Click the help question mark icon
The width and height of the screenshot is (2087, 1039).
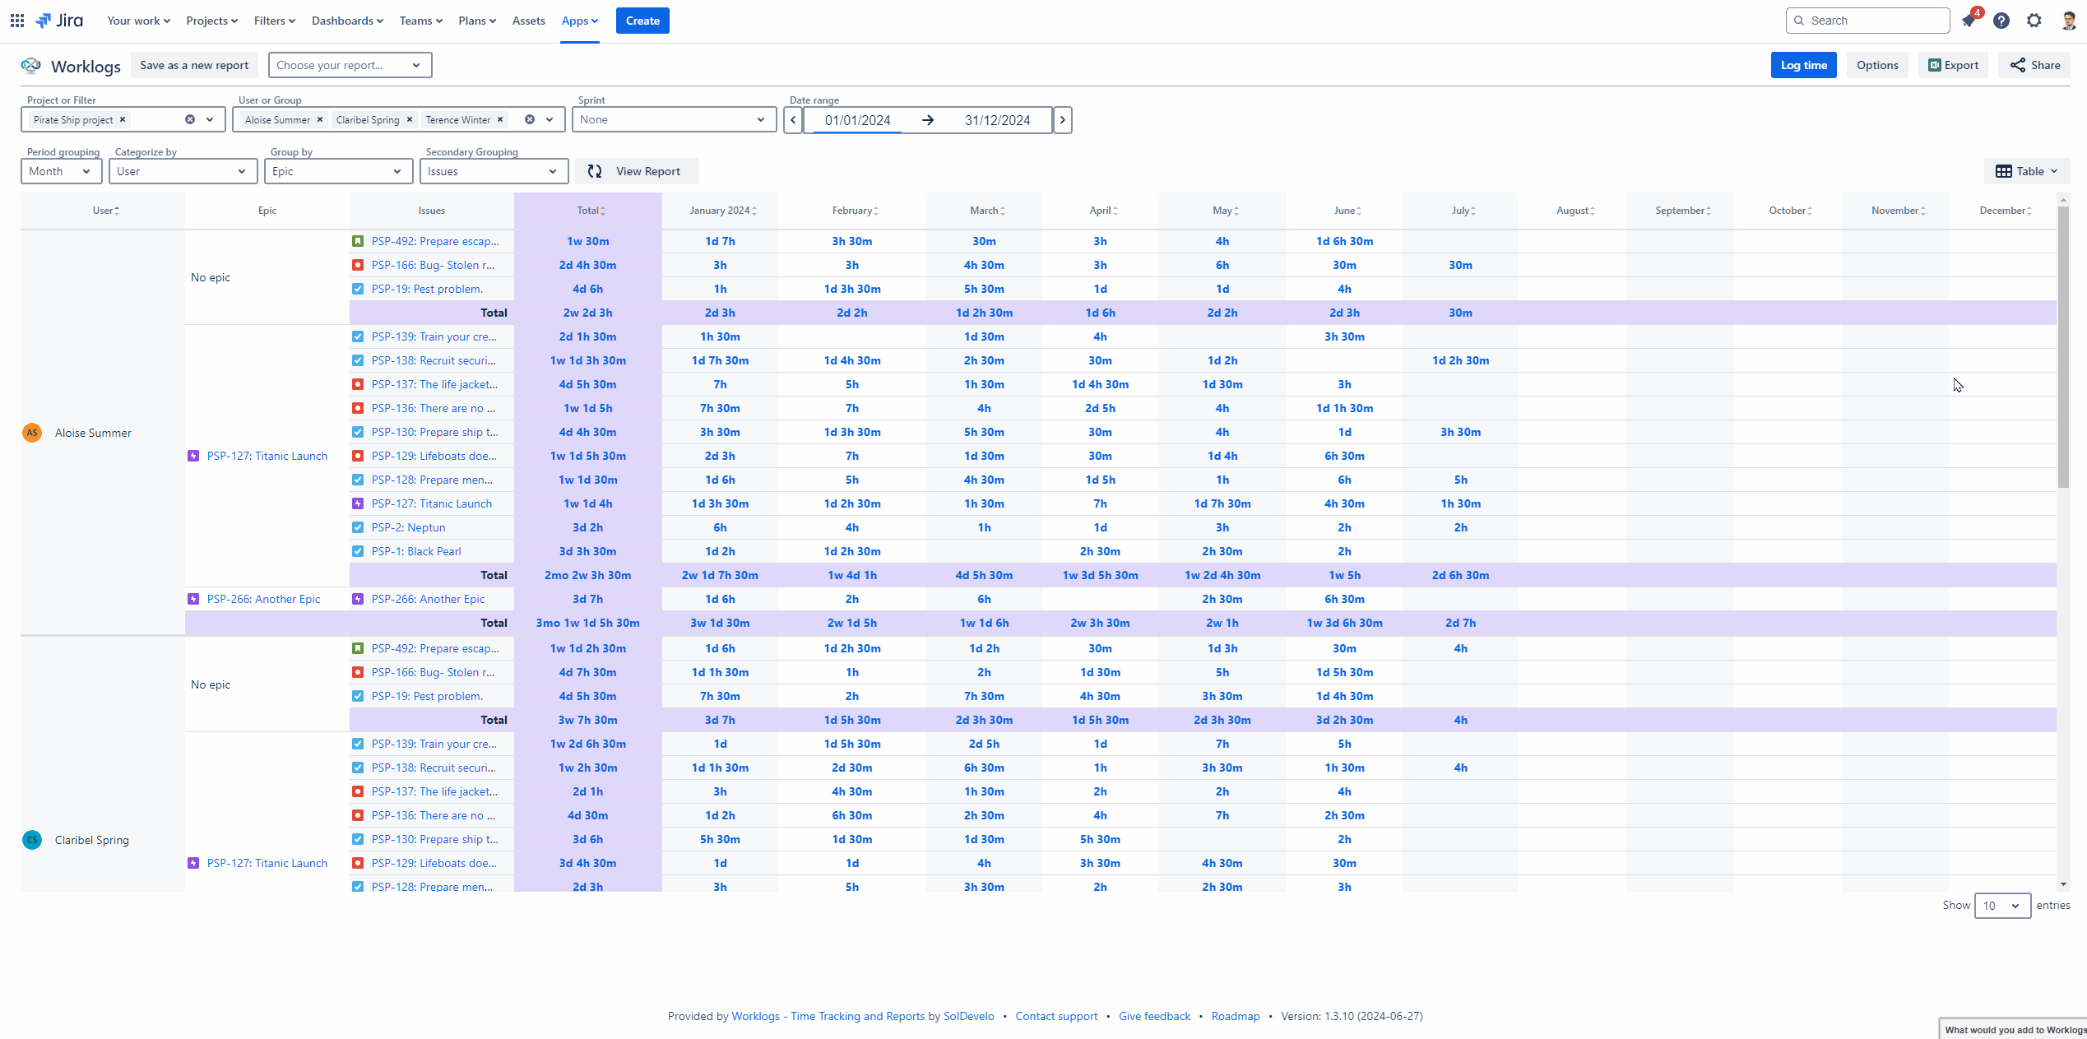click(2001, 20)
